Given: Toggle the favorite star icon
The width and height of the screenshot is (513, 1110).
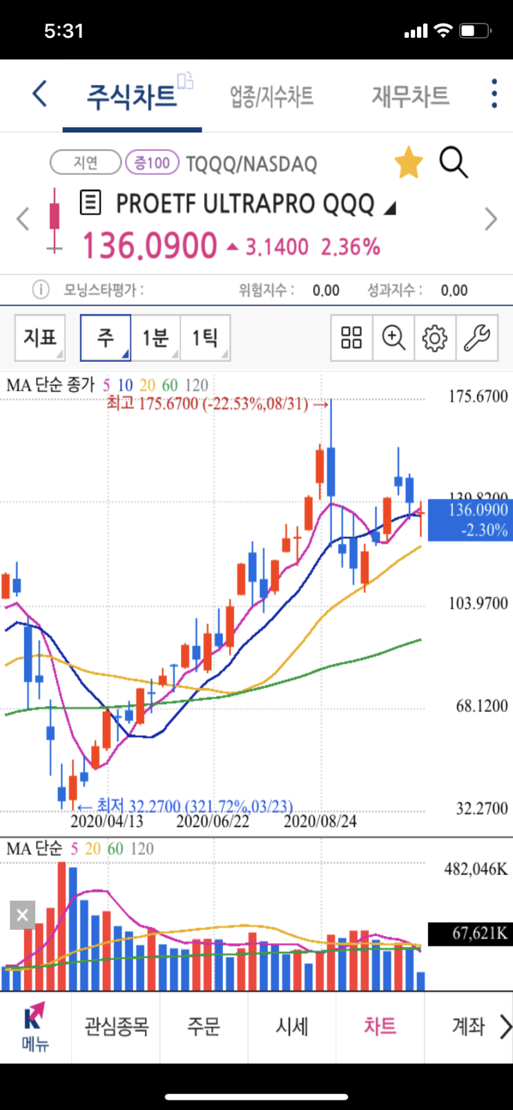Looking at the screenshot, I should (x=409, y=163).
